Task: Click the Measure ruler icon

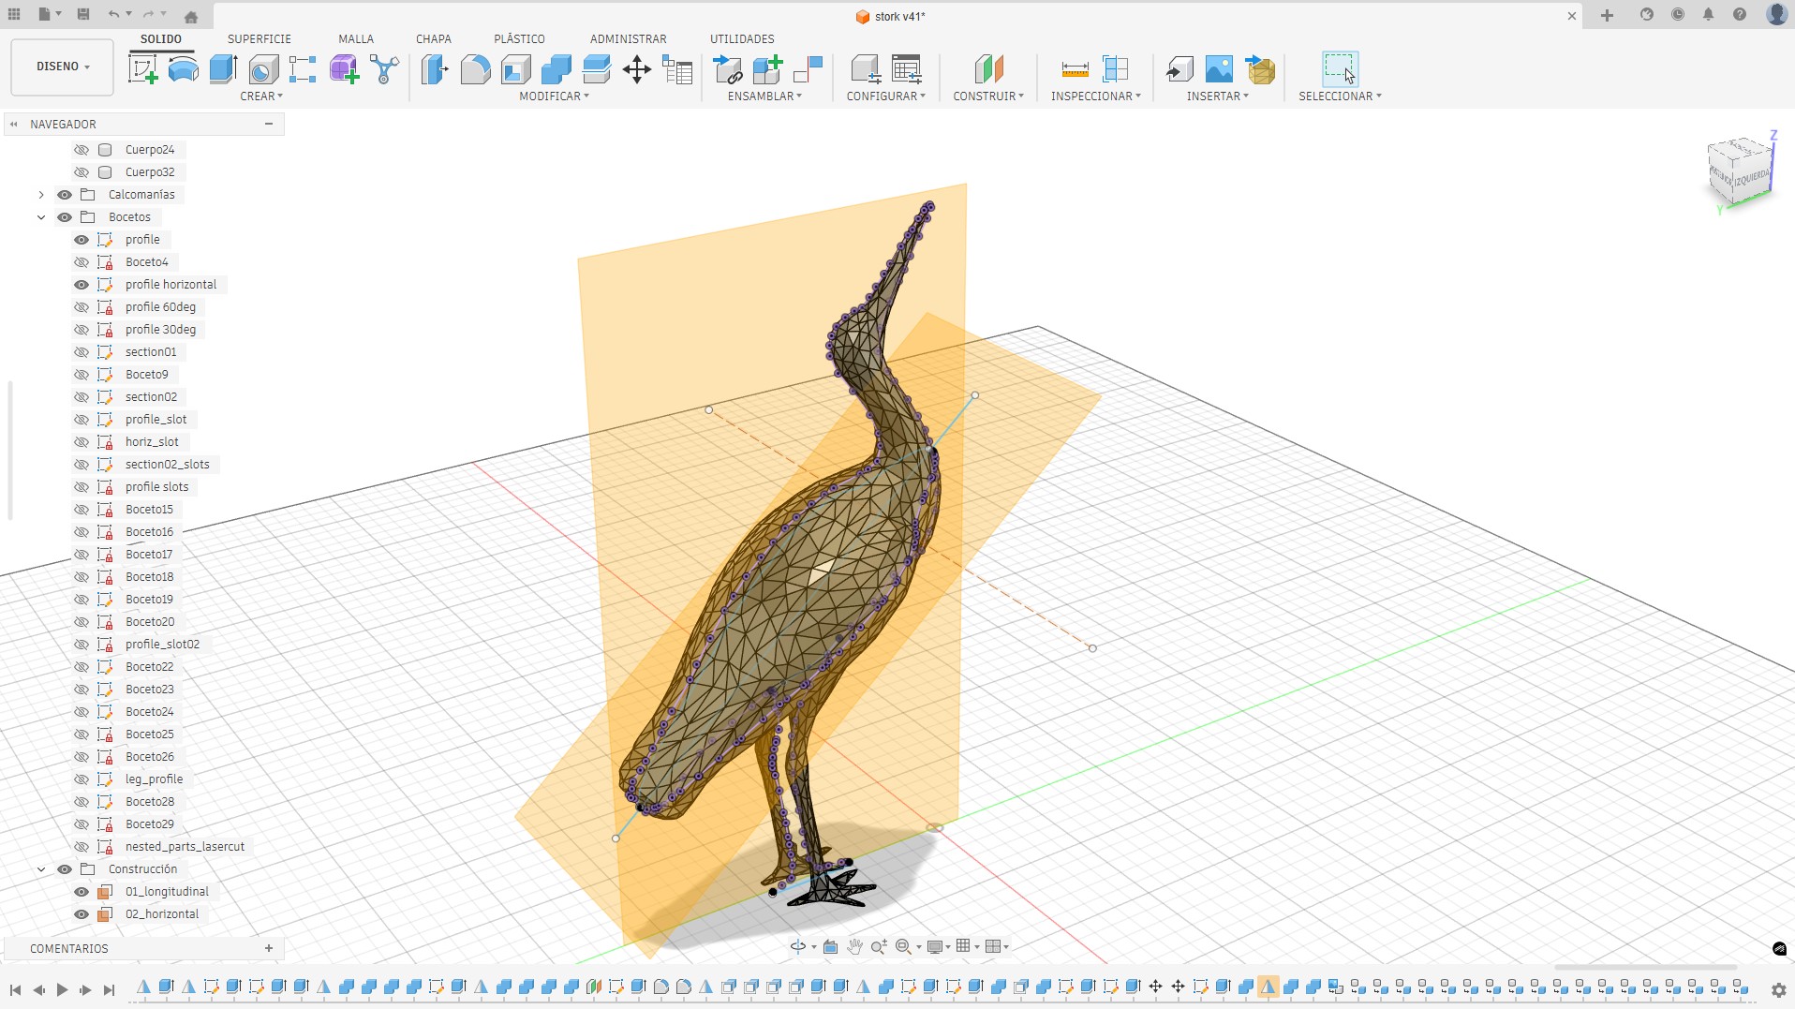Action: (1075, 69)
